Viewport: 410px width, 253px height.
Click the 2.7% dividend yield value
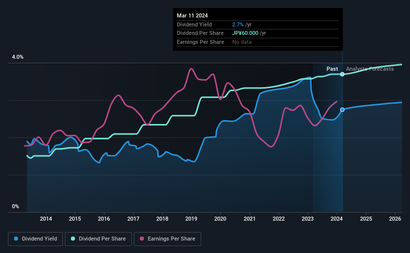[x=238, y=24]
